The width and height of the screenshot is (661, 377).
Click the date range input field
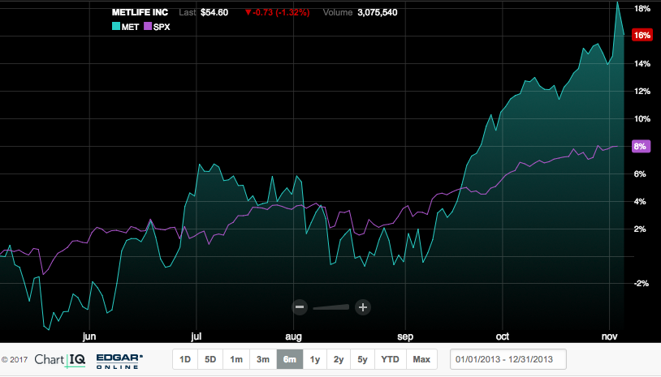tap(508, 359)
